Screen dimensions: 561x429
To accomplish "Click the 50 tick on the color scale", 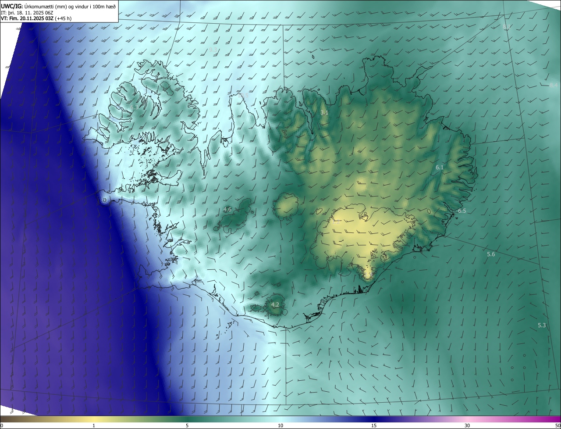I will click(557, 425).
